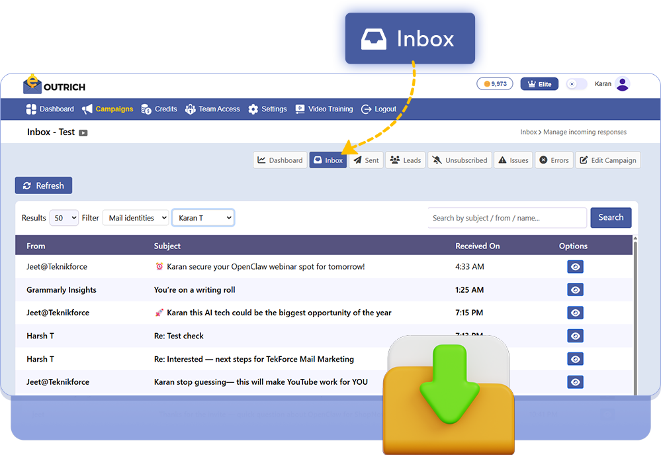
Task: Expand the Results 50 dropdown
Action: [x=64, y=218]
